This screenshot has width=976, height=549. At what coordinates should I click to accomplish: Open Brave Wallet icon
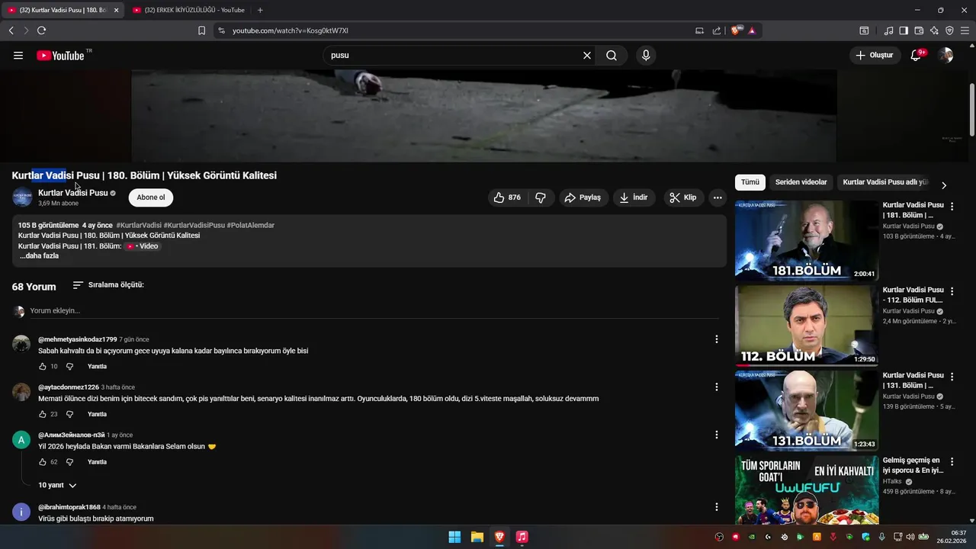point(919,30)
